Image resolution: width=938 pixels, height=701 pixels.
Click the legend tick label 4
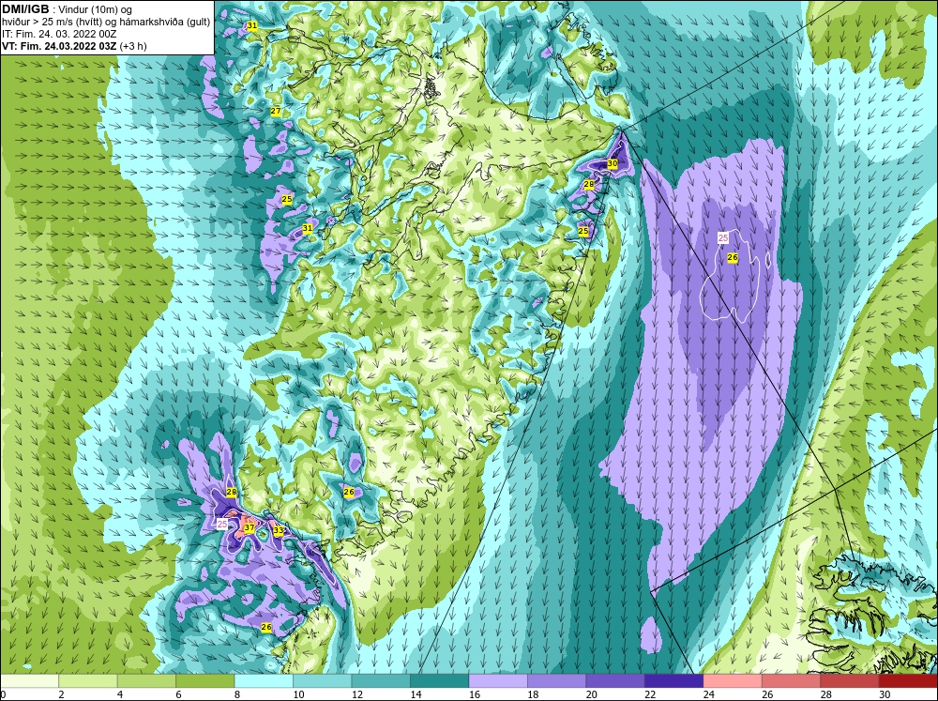(x=120, y=694)
